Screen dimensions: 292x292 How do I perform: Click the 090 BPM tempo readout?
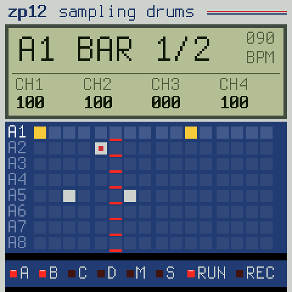click(260, 47)
